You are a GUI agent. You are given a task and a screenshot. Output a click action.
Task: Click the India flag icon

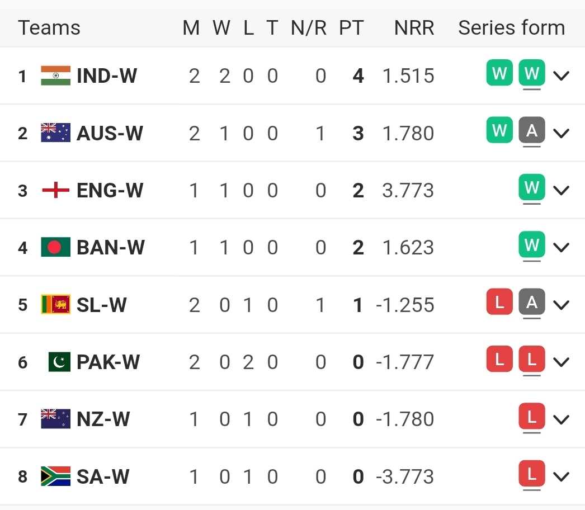point(56,75)
